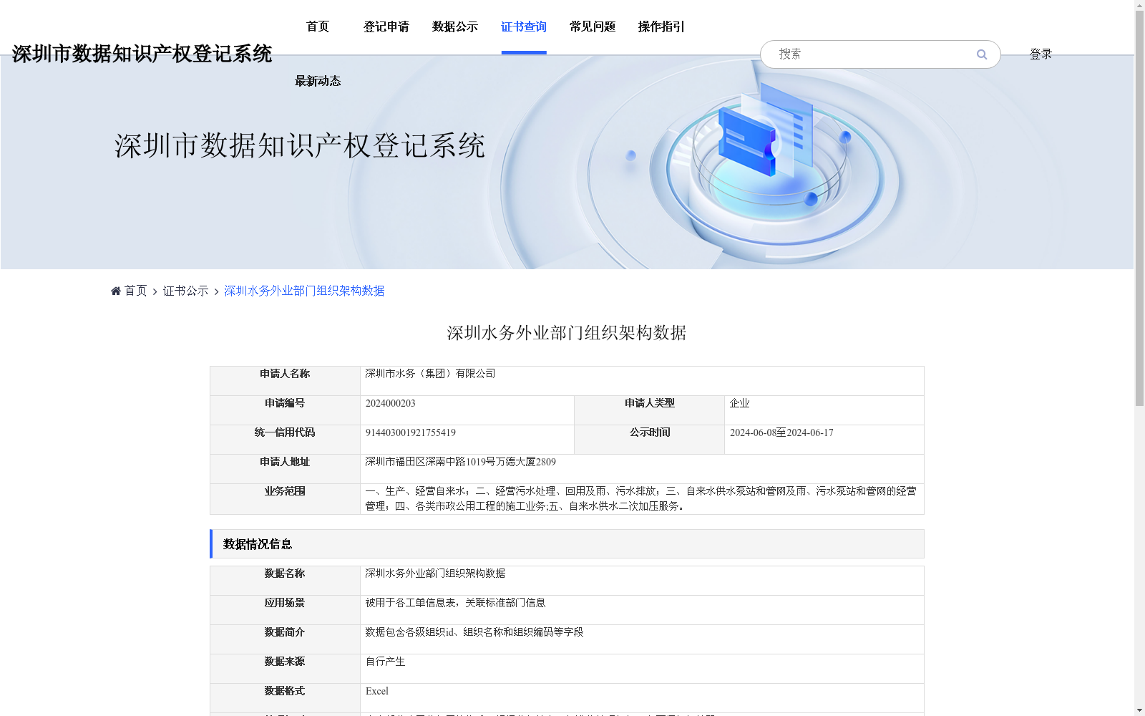Click the 数据格式 label cell
The image size is (1145, 716).
tap(285, 698)
